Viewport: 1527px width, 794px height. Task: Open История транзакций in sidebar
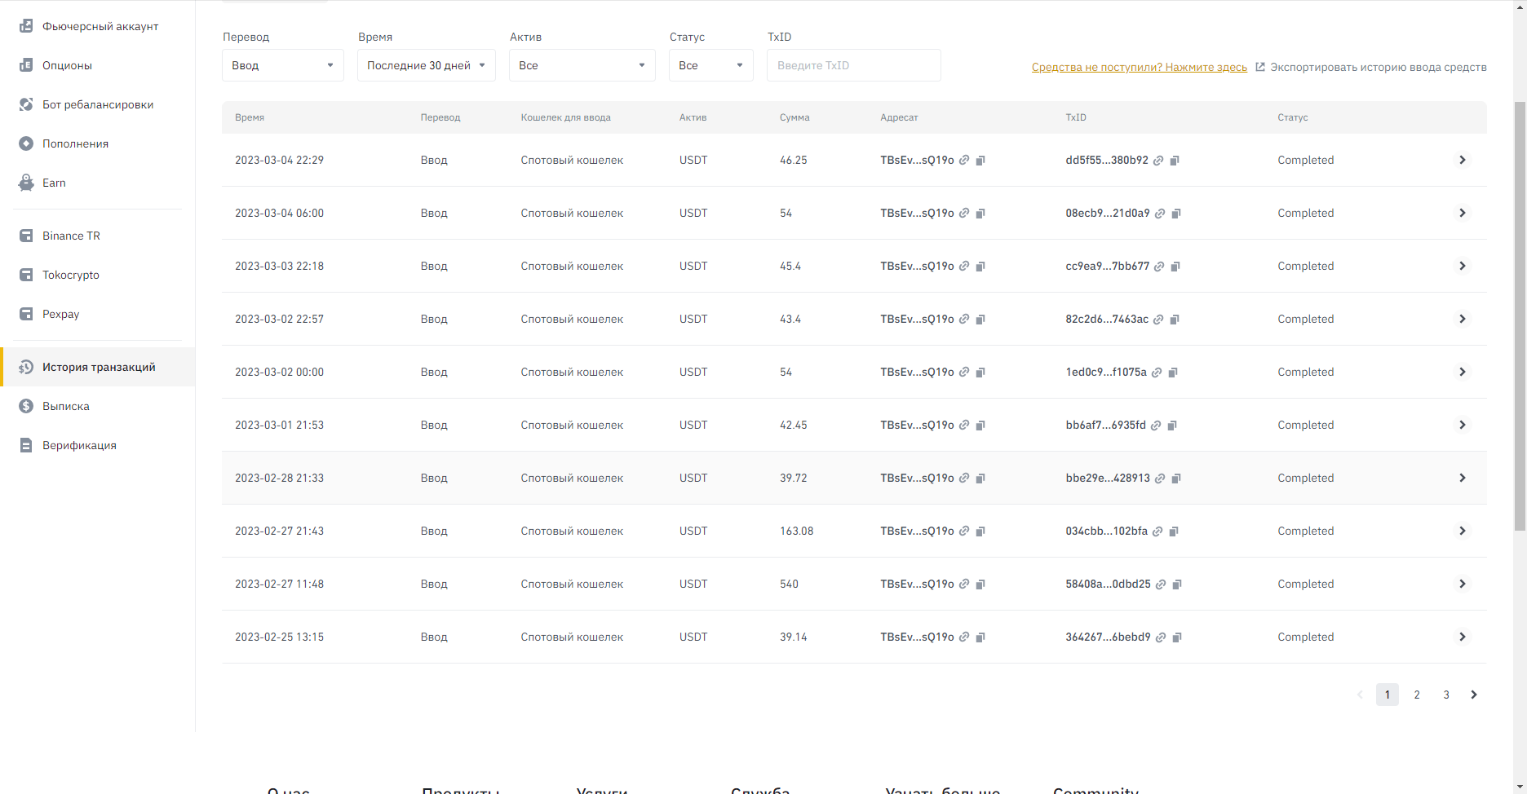tap(98, 367)
